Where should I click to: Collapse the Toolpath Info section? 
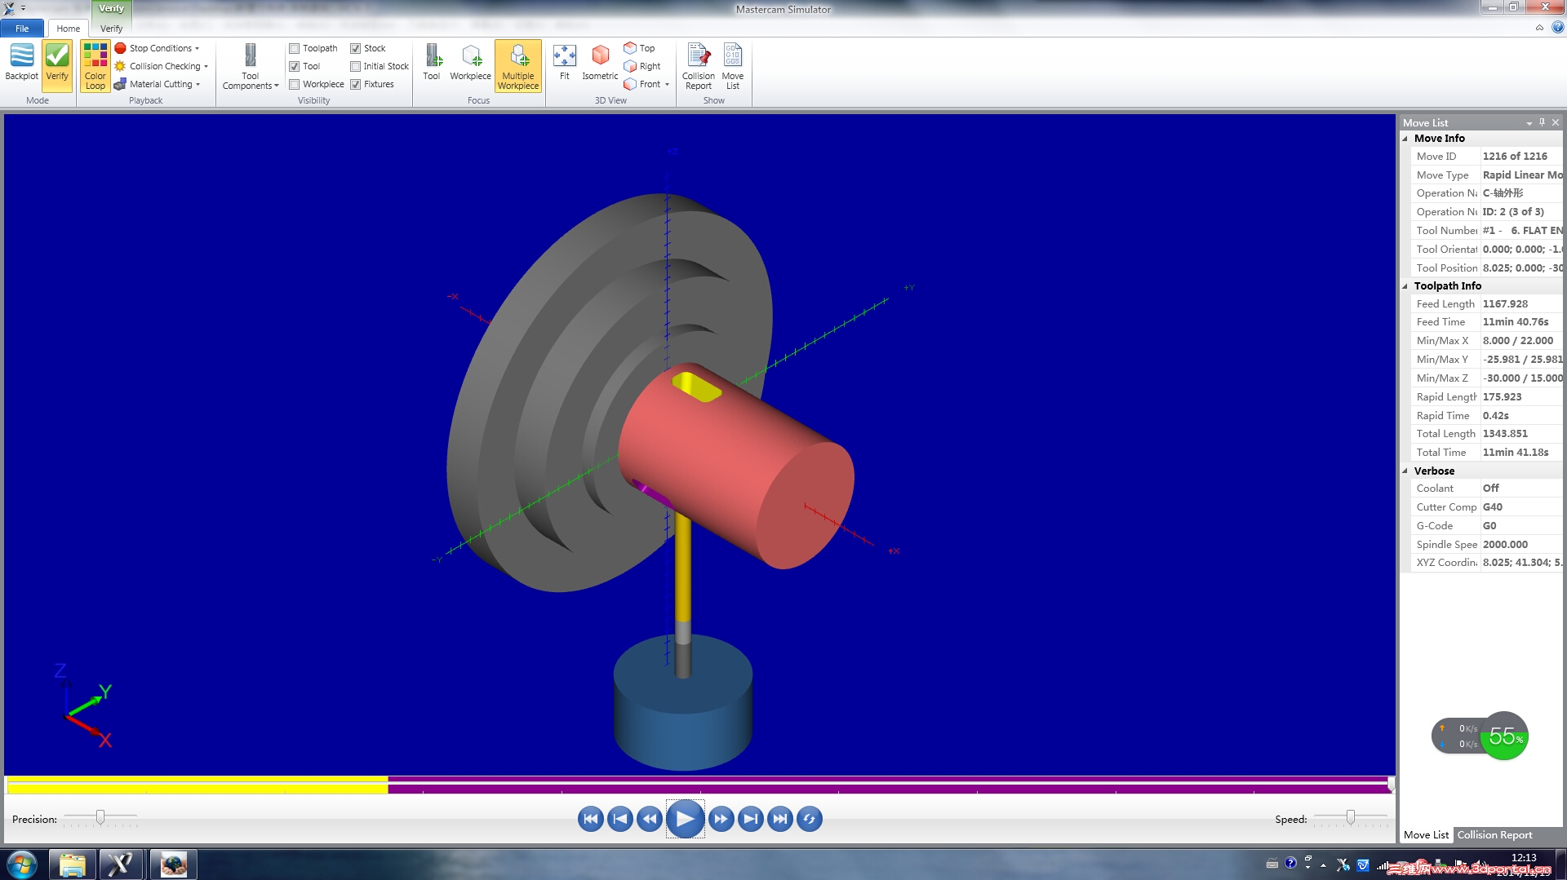[1405, 286]
